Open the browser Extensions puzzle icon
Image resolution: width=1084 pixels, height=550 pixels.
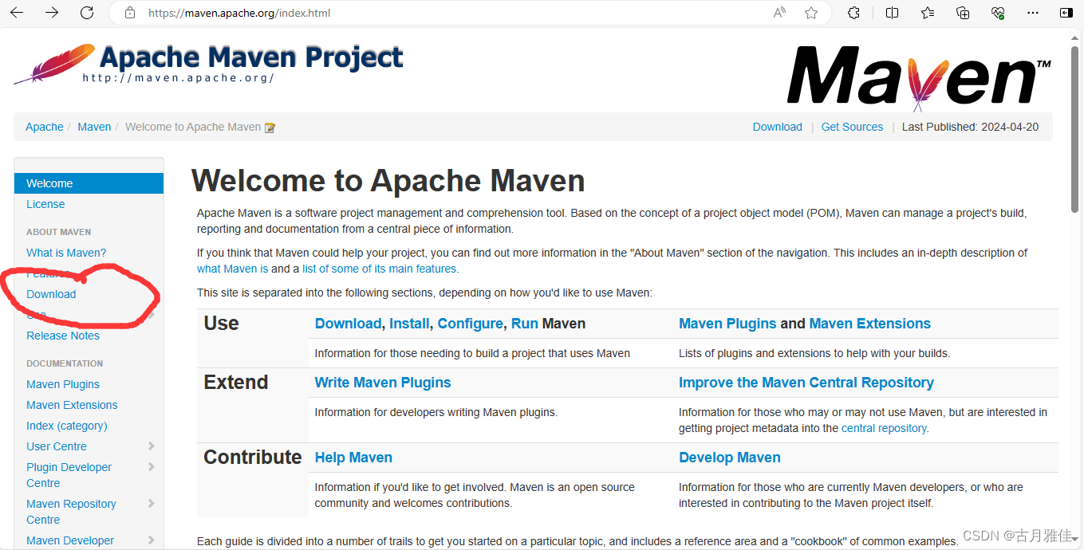click(x=853, y=13)
